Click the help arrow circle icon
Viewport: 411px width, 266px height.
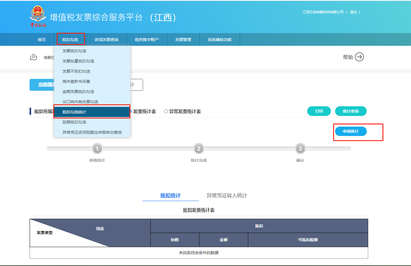pos(359,57)
